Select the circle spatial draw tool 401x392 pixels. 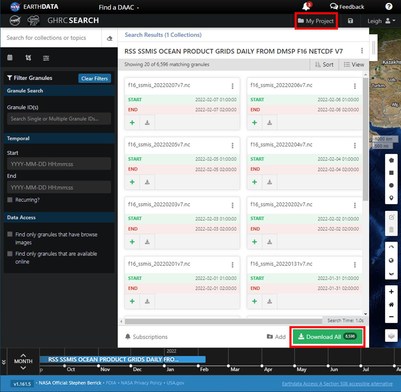391,185
